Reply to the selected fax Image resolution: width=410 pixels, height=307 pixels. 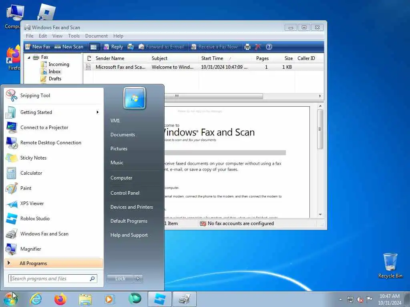pos(113,47)
